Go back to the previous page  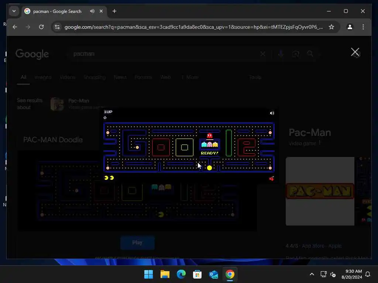[x=15, y=27]
